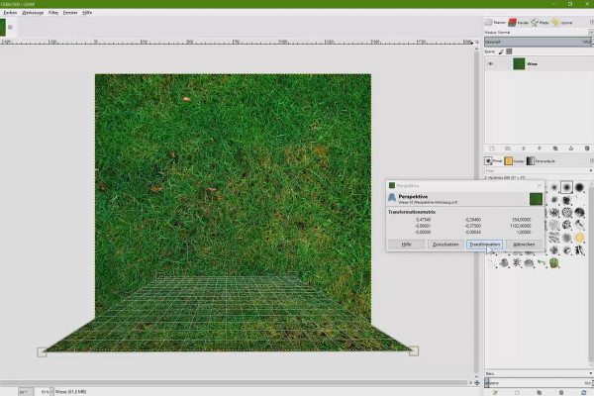The height and width of the screenshot is (396, 594).
Task: Click the Wiese layer name
Action: click(x=532, y=64)
